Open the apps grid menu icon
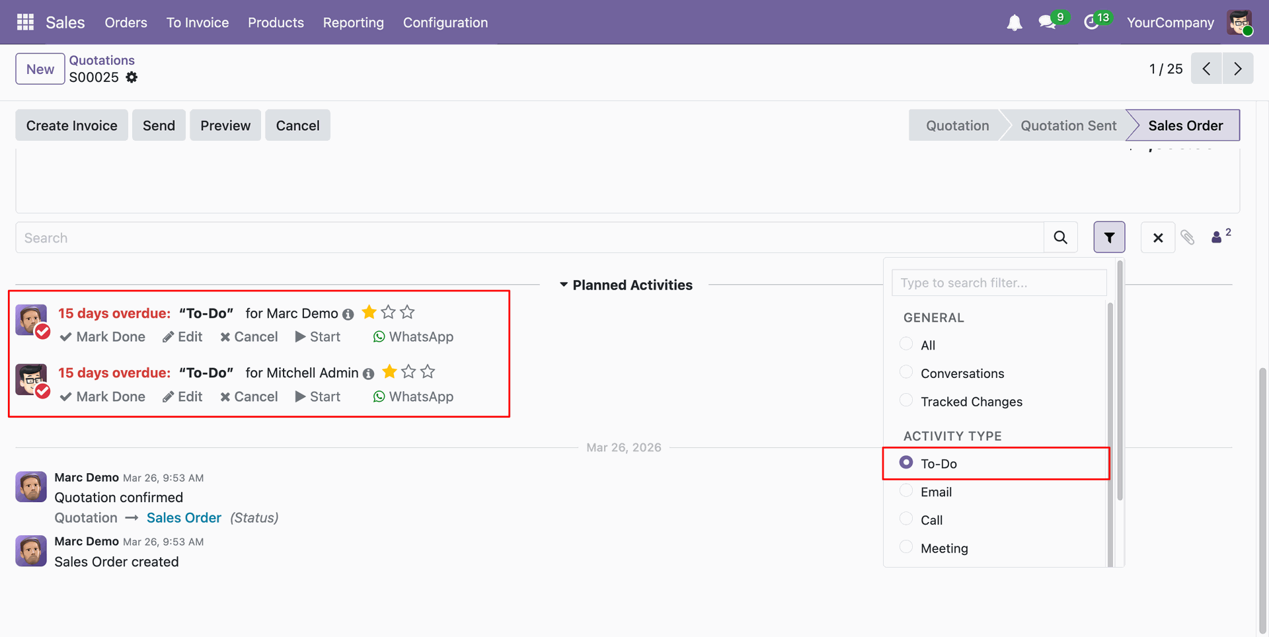 pyautogui.click(x=25, y=22)
